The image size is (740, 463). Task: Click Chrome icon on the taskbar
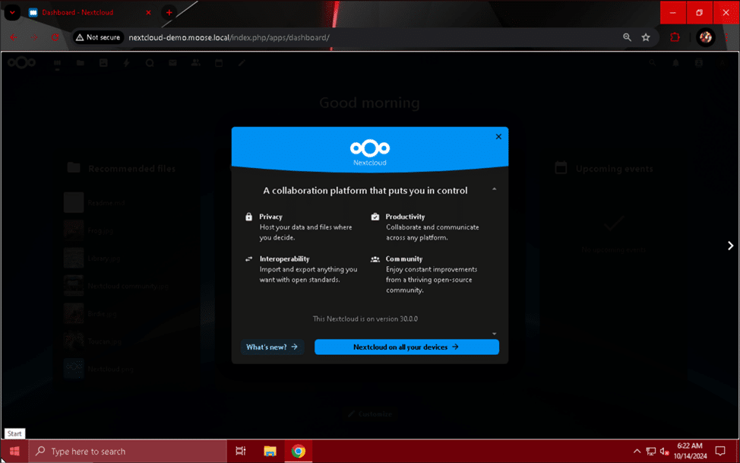tap(299, 451)
